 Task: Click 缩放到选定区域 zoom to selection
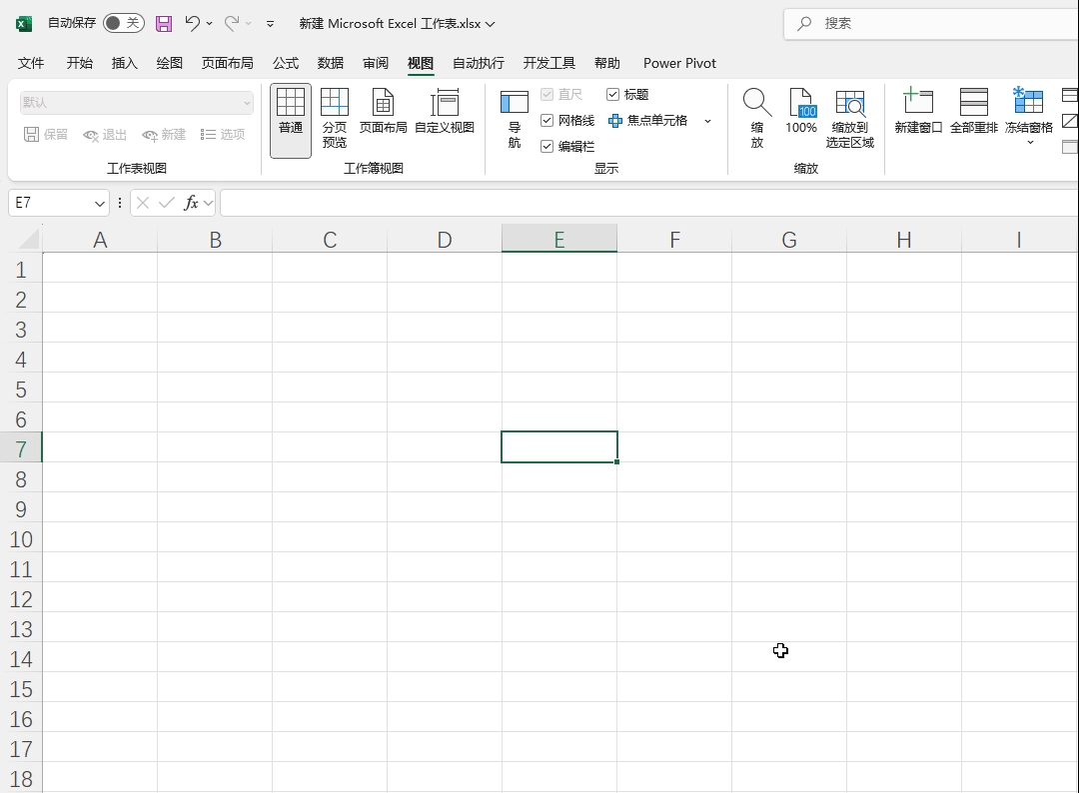pos(850,118)
